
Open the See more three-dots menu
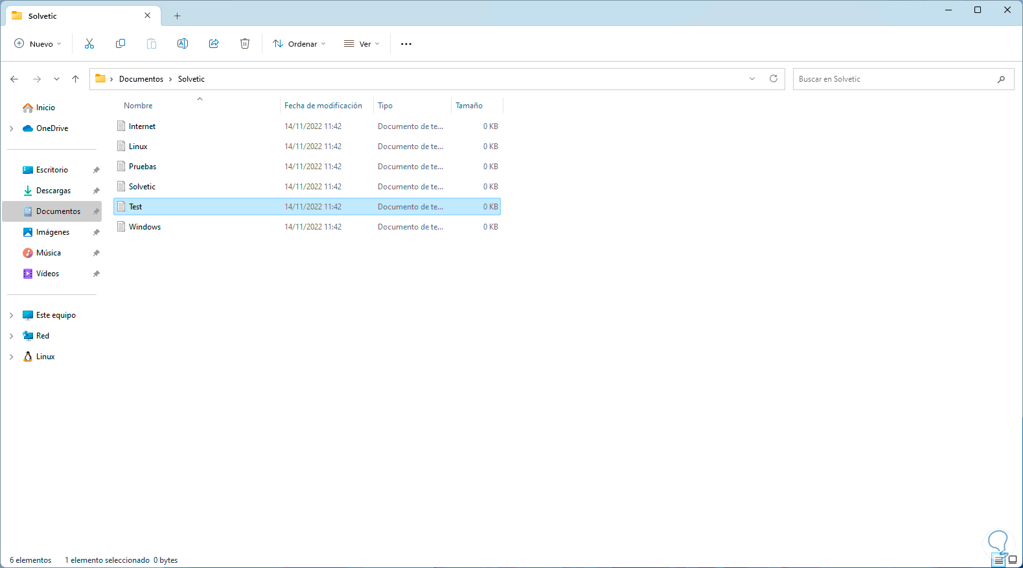coord(406,44)
